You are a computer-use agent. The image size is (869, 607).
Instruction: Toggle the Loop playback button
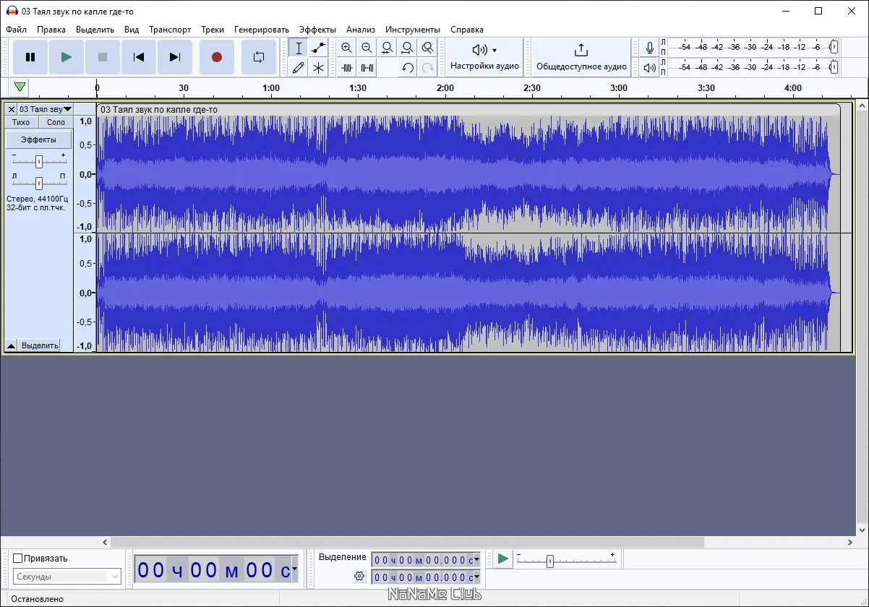[x=259, y=57]
